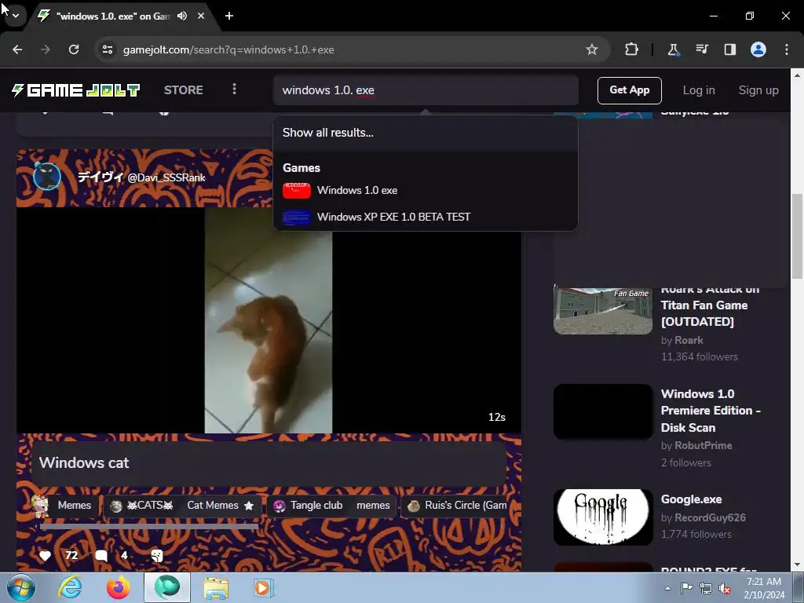The image size is (804, 603).
Task: Choose Windows XP EXE 1.0 BETA TEST suggestion
Action: [426, 217]
